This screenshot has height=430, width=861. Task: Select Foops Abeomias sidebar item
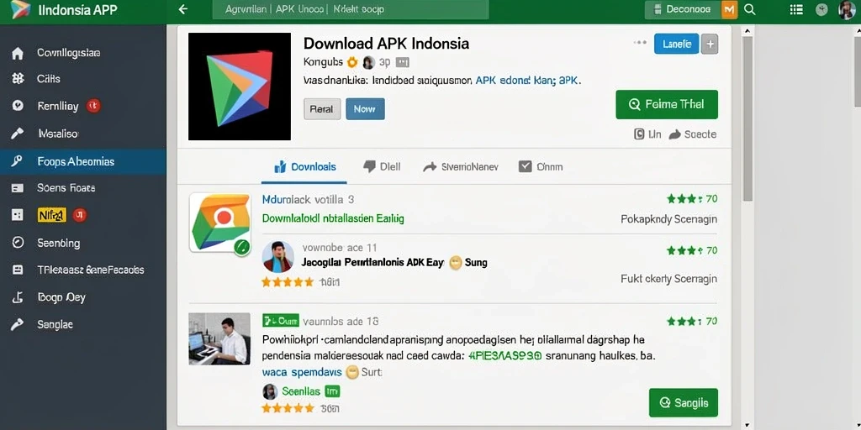point(83,161)
